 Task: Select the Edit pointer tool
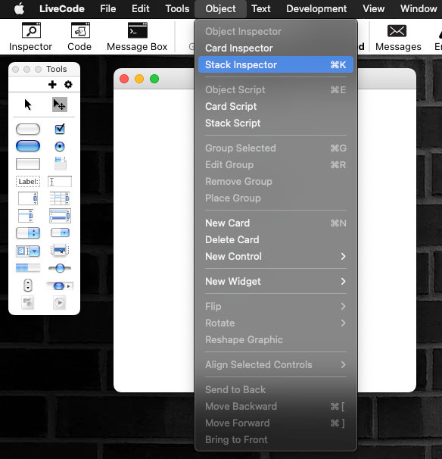click(60, 105)
